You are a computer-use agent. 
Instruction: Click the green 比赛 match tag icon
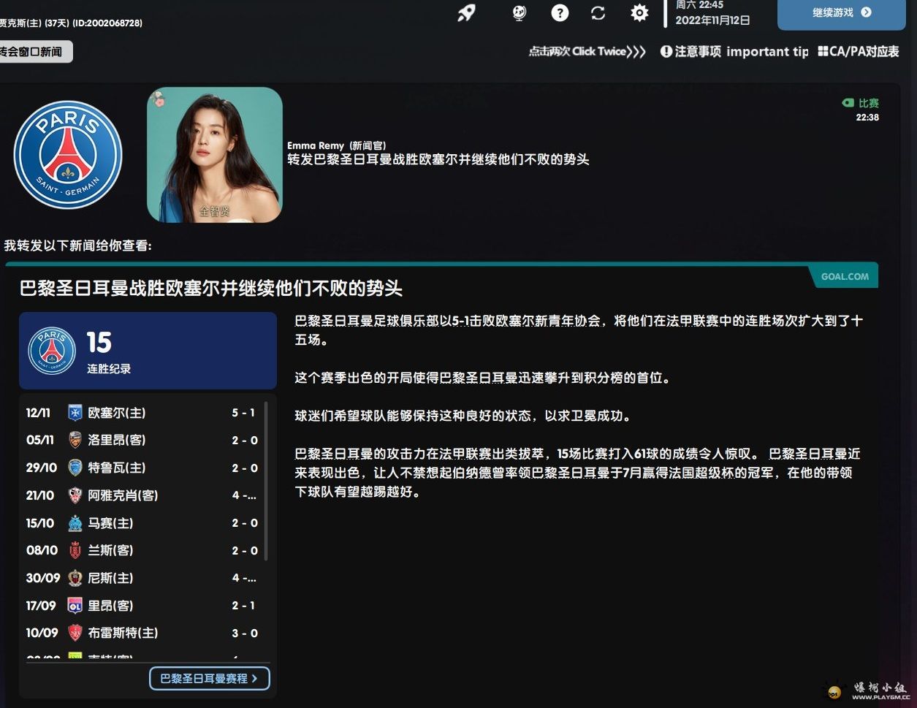click(848, 103)
